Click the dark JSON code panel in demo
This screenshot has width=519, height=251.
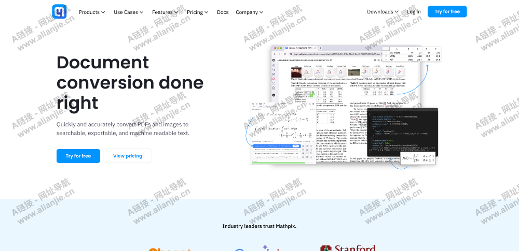coord(402,132)
